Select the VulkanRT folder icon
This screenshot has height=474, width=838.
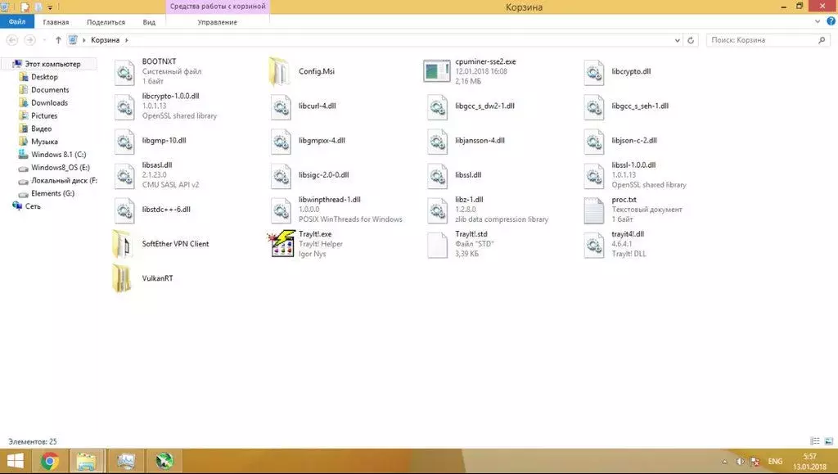pos(122,278)
